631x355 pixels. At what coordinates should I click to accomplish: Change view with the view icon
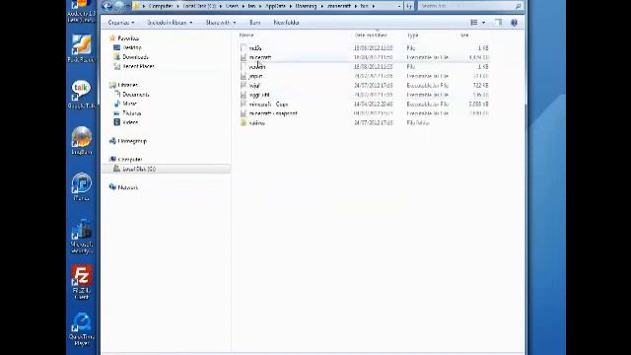tap(474, 23)
